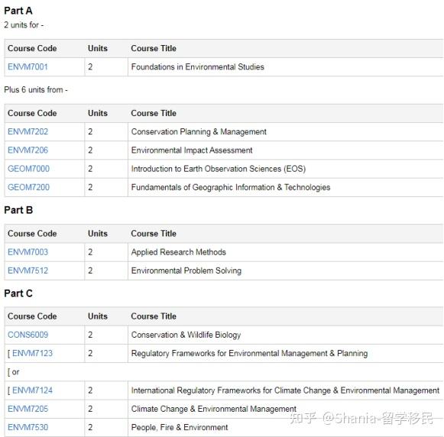Click the title People, Fire & Environment
The width and height of the screenshot is (444, 437).
coord(180,427)
